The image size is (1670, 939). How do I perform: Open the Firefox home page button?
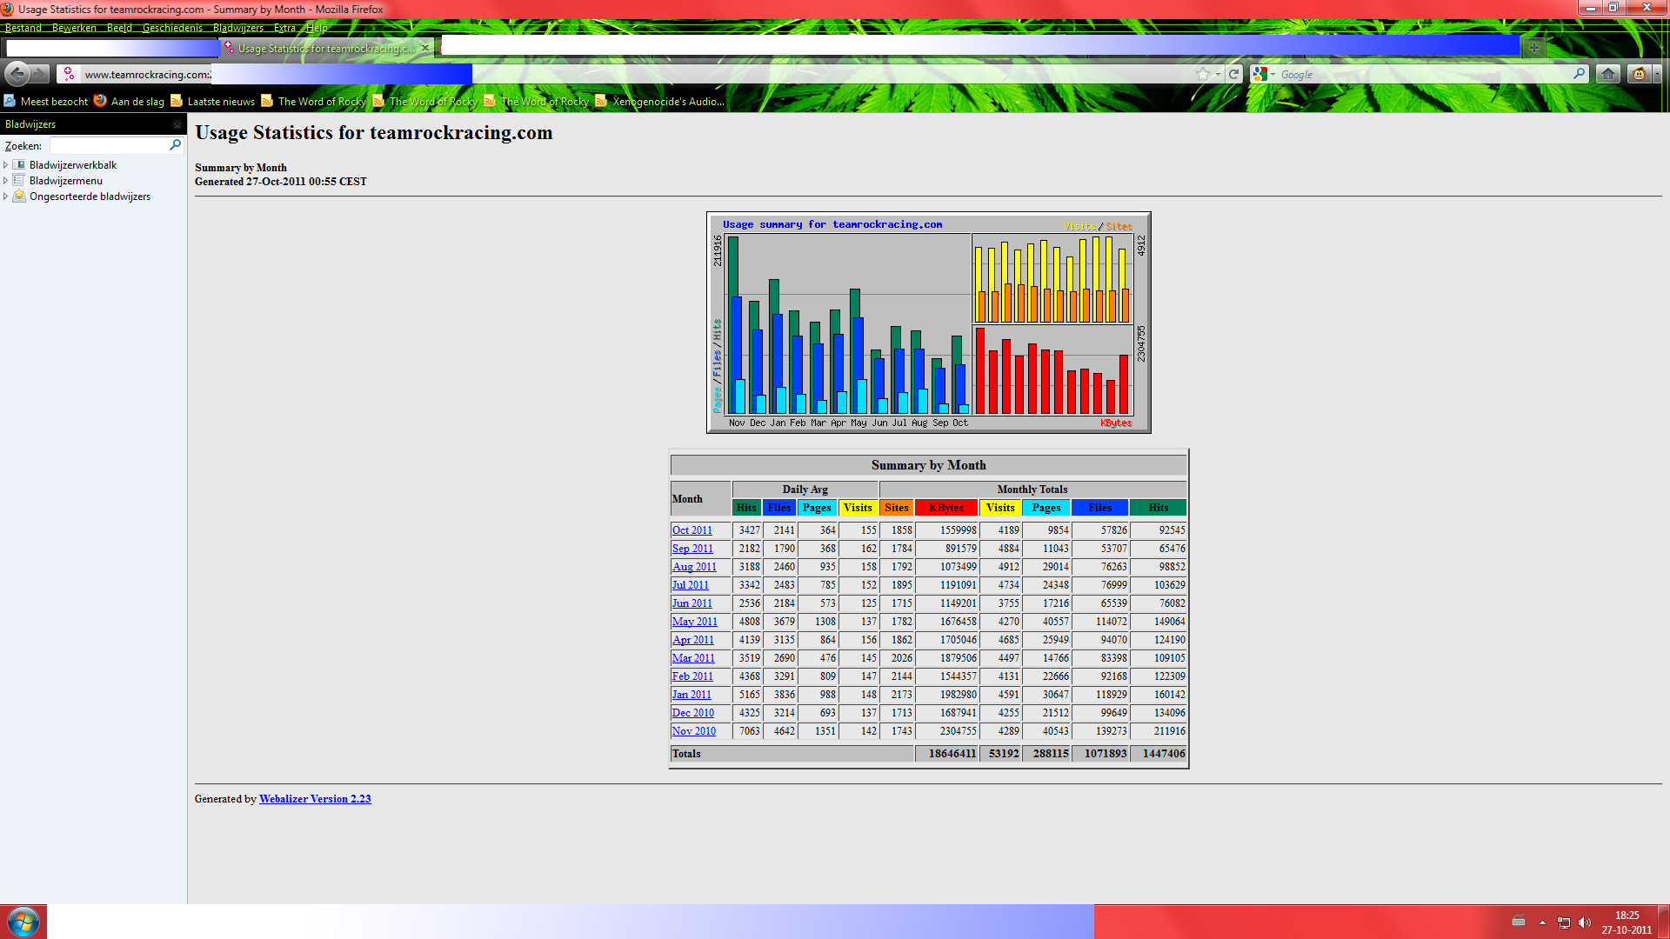[1608, 74]
